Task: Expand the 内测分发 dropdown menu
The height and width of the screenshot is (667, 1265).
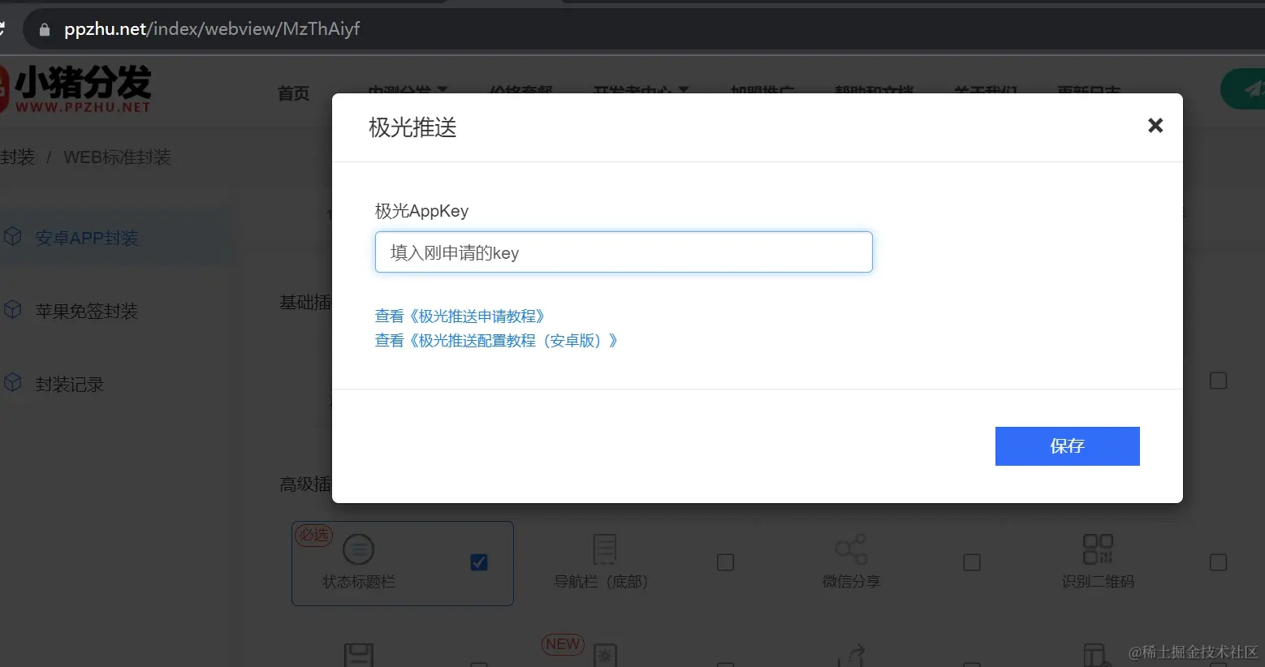Action: [x=404, y=91]
